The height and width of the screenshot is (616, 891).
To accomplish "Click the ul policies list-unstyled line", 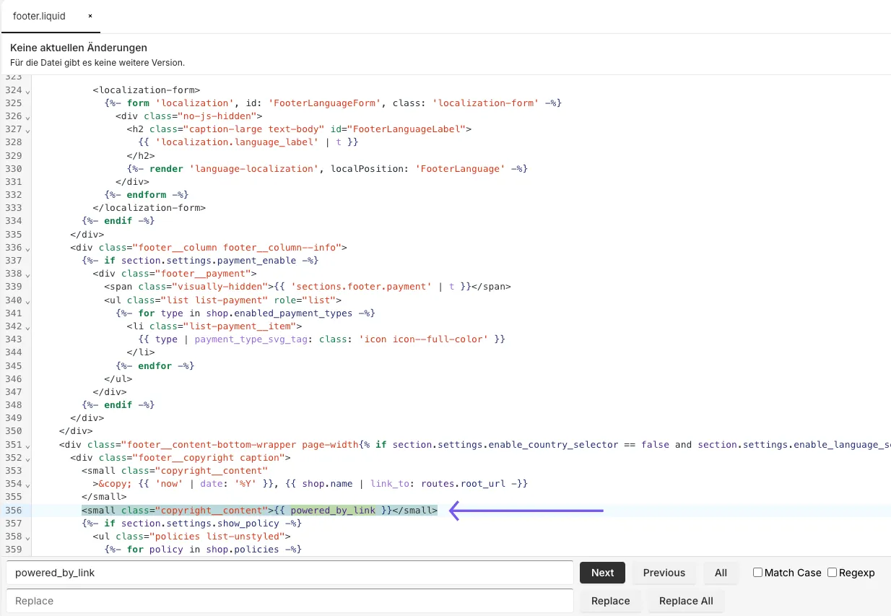I will click(191, 536).
